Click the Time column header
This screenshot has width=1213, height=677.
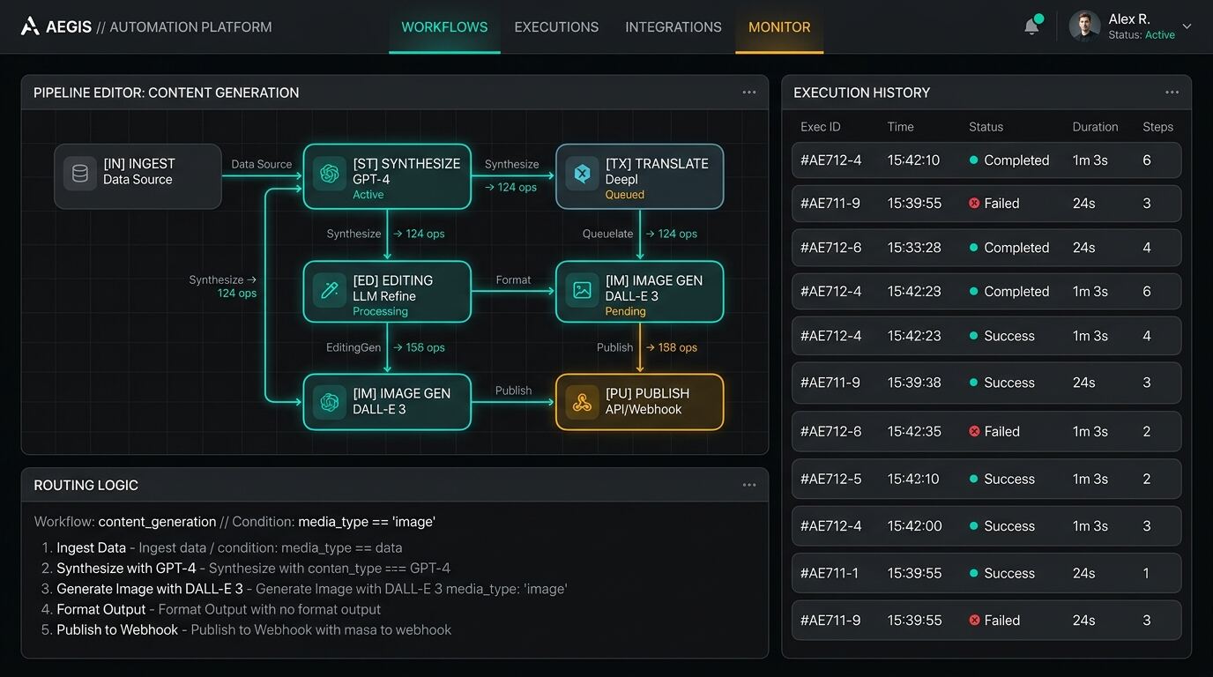(x=900, y=127)
